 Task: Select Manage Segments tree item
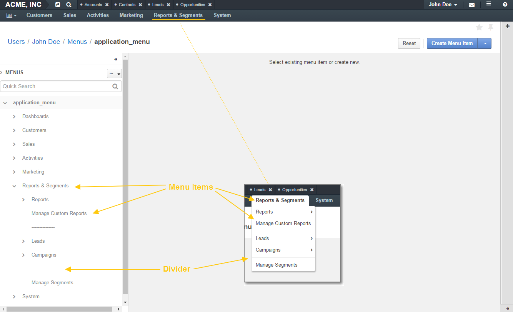(x=52, y=283)
